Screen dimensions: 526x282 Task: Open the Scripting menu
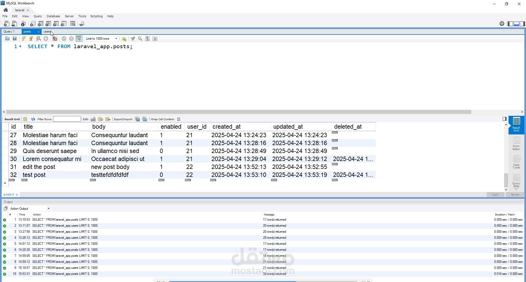96,16
